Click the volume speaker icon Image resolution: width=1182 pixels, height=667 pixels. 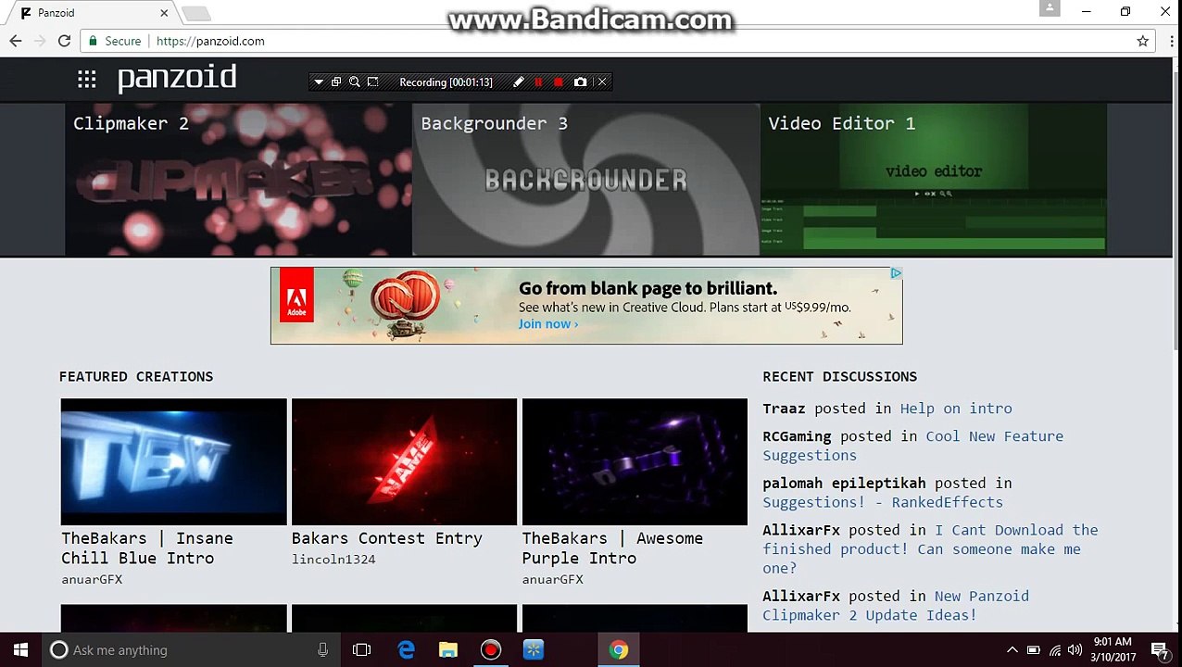pos(1075,650)
